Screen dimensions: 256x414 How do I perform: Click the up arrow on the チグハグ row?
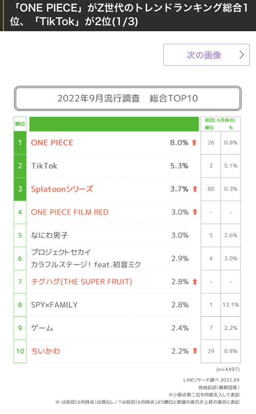pos(194,282)
